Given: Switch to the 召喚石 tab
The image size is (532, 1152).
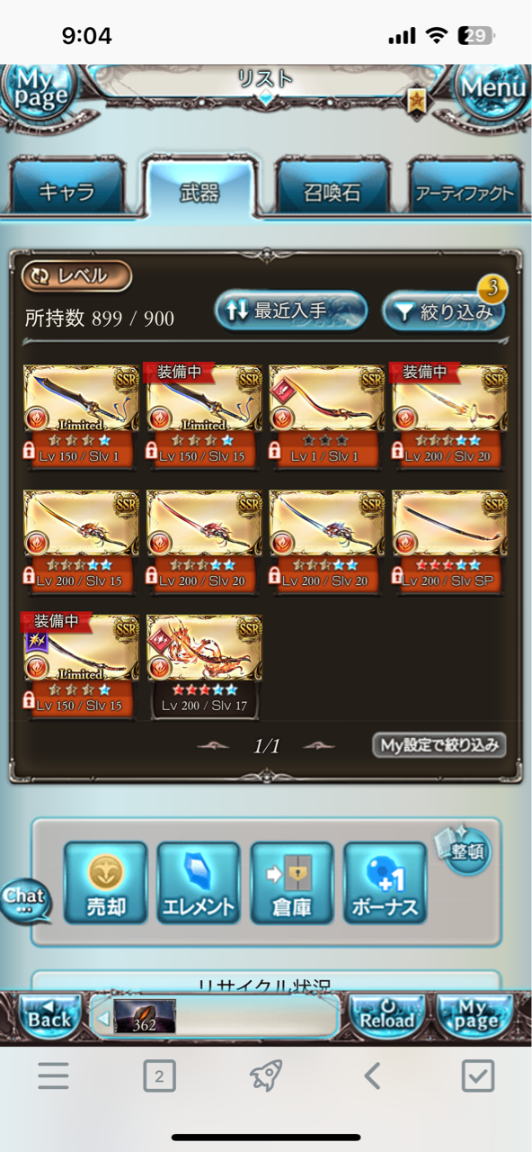Looking at the screenshot, I should 332,192.
